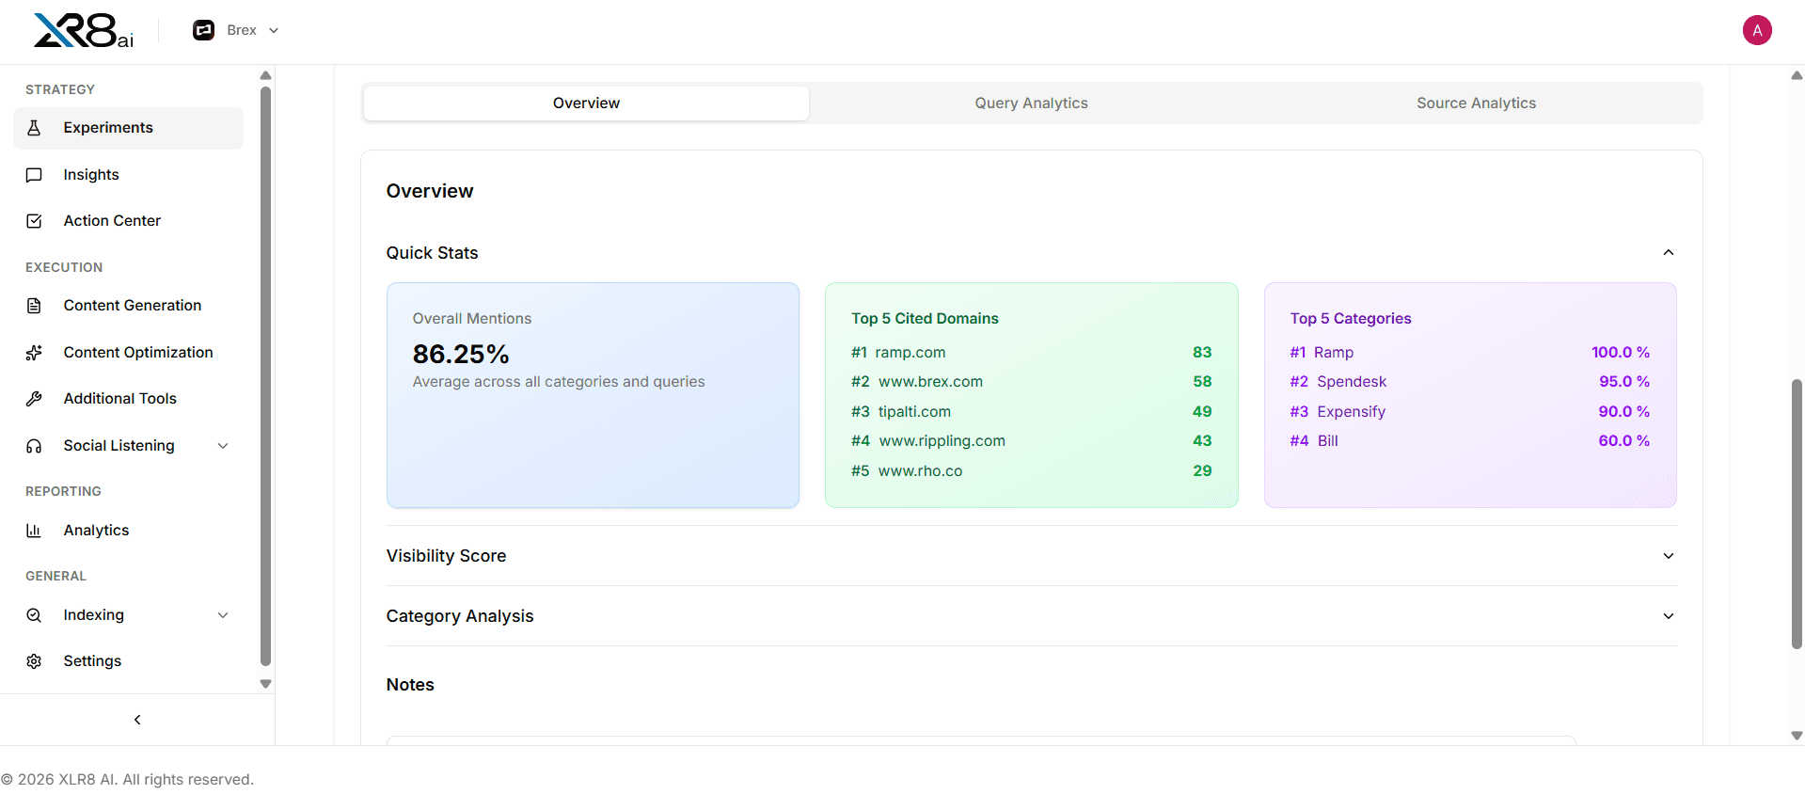Screen dimensions: 1805x810
Task: Open the user avatar menu
Action: (1756, 30)
